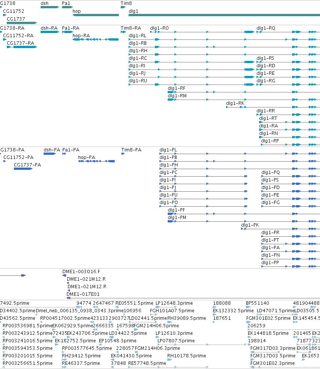Choose the dlg1-RC transcript
Viewport: 320px width, 369px height.
point(138,58)
